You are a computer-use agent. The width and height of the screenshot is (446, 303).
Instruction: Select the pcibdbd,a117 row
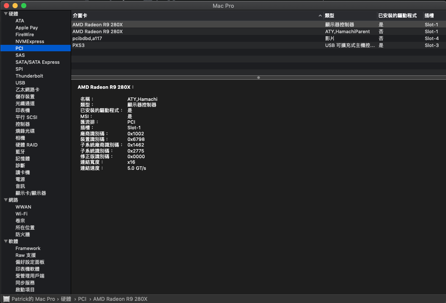(258, 38)
